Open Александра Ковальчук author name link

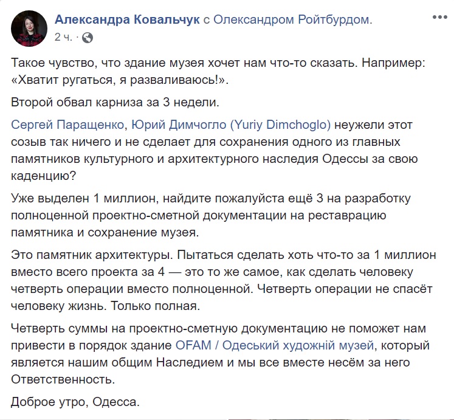[127, 19]
